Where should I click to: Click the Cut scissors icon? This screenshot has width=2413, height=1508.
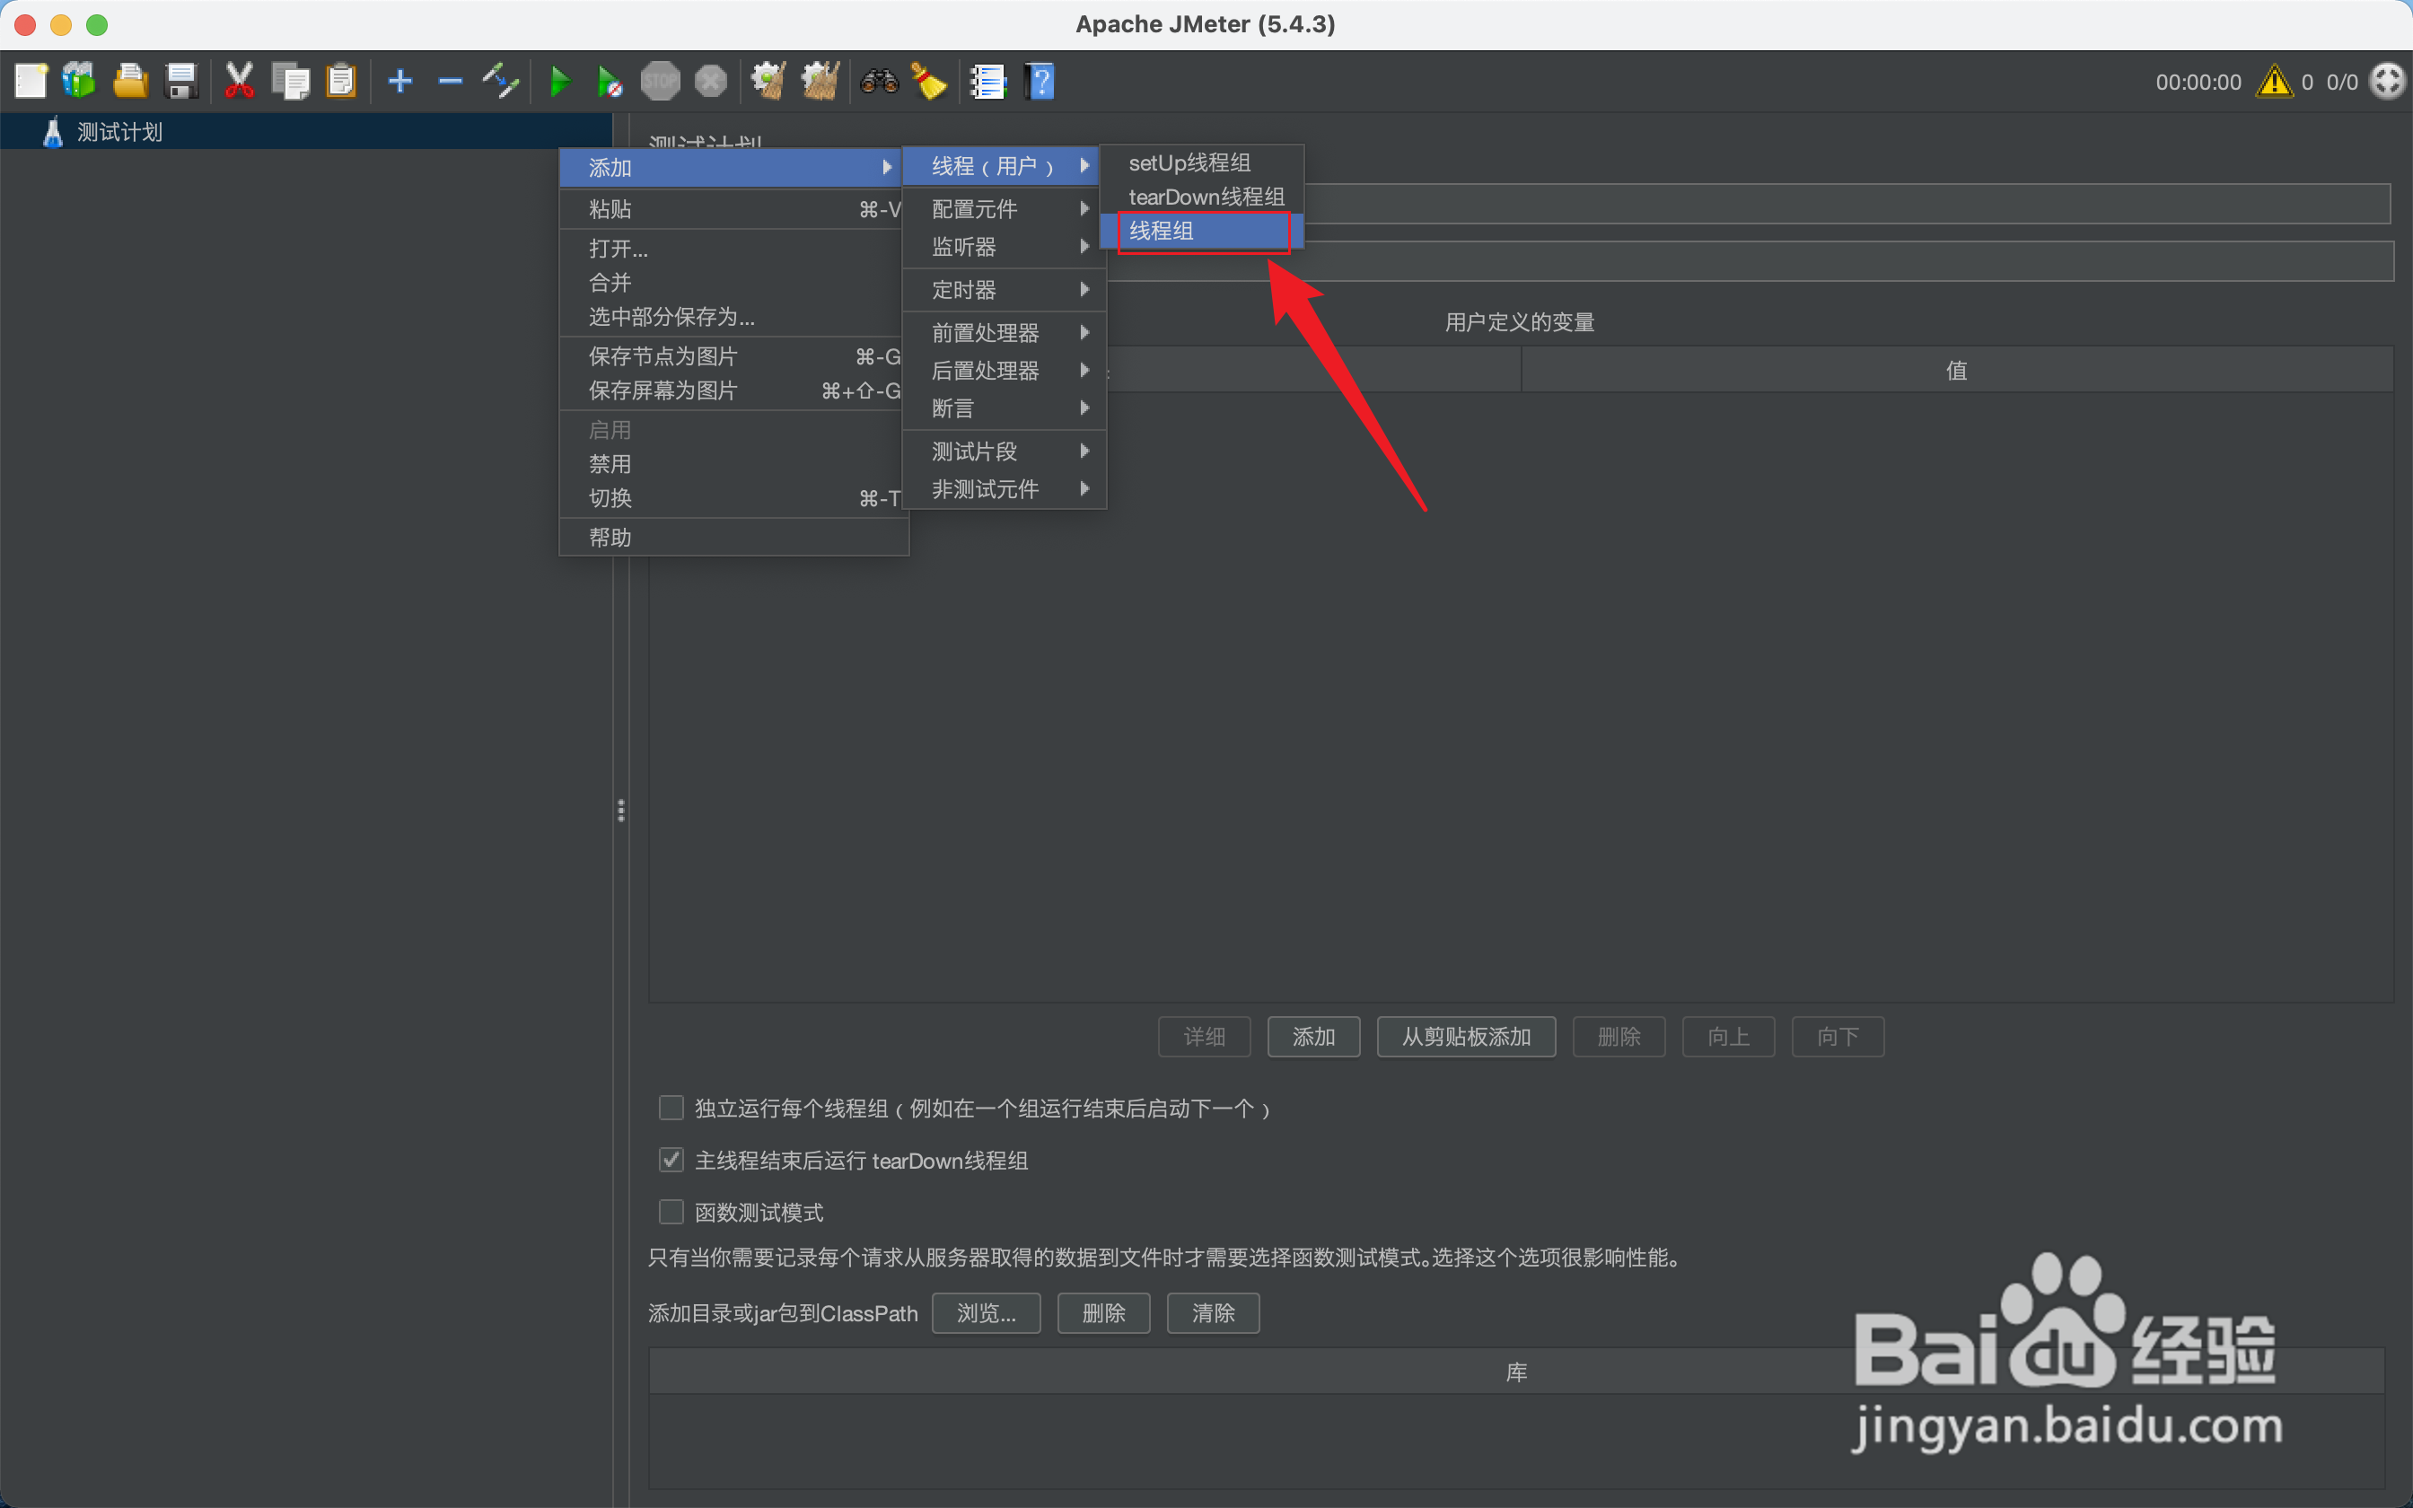[240, 81]
